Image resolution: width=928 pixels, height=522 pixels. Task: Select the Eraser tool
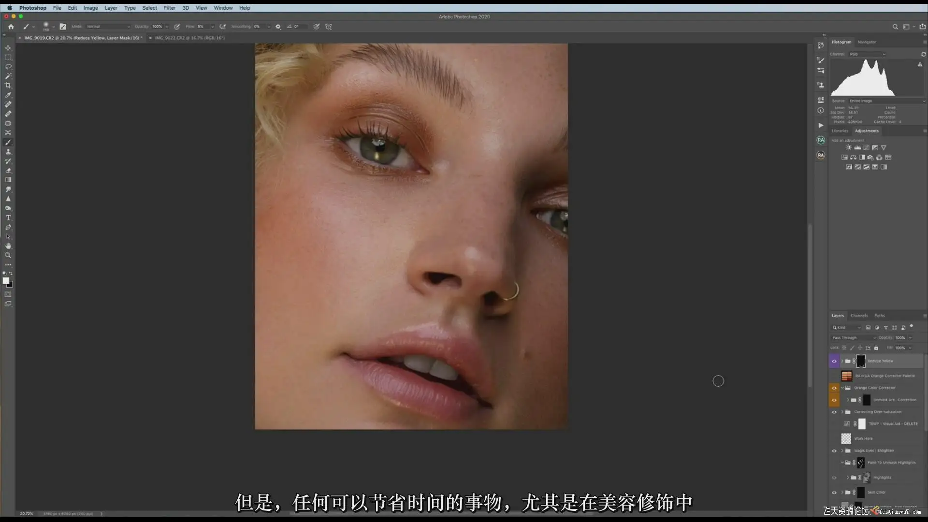[8, 171]
